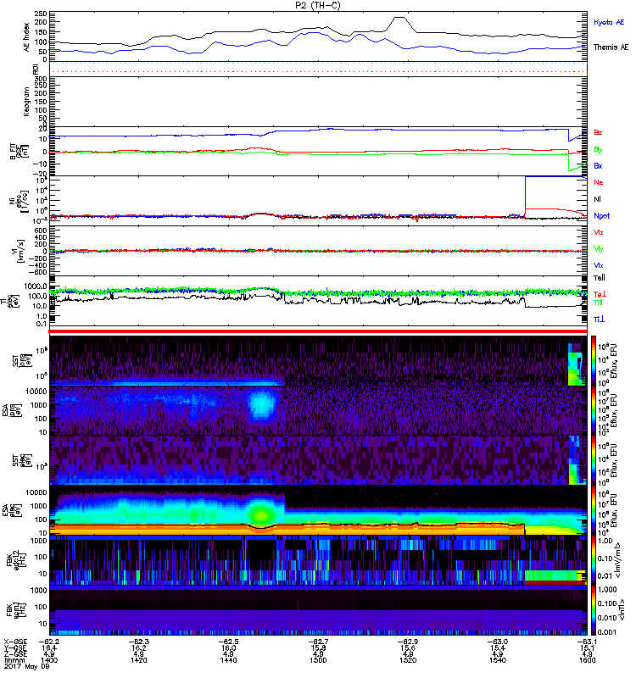Select the red Vix legend label
636x678 pixels.
(599, 232)
